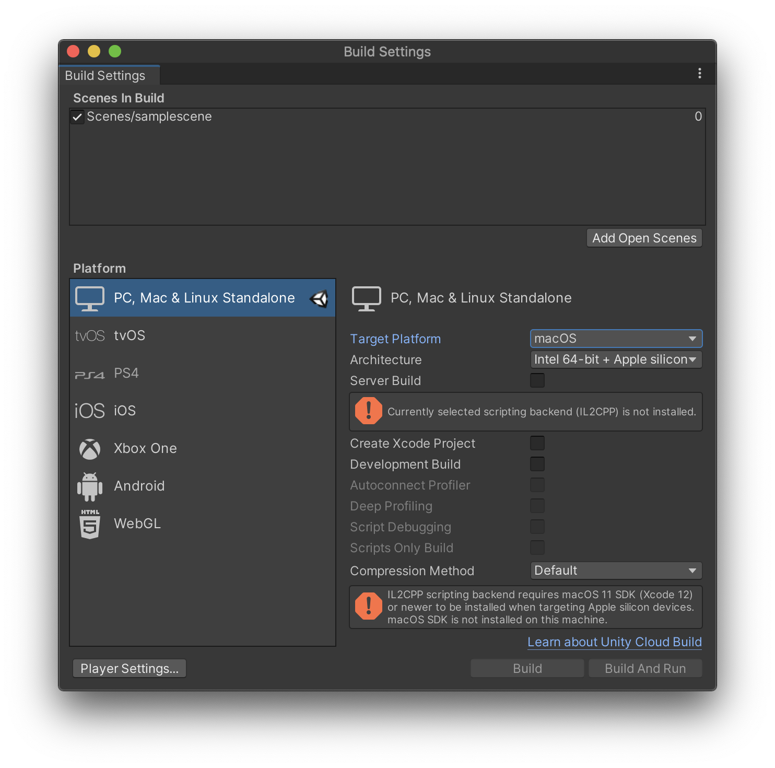This screenshot has width=775, height=768.
Task: Toggle Autoconnect Profiler checkbox
Action: pos(537,485)
